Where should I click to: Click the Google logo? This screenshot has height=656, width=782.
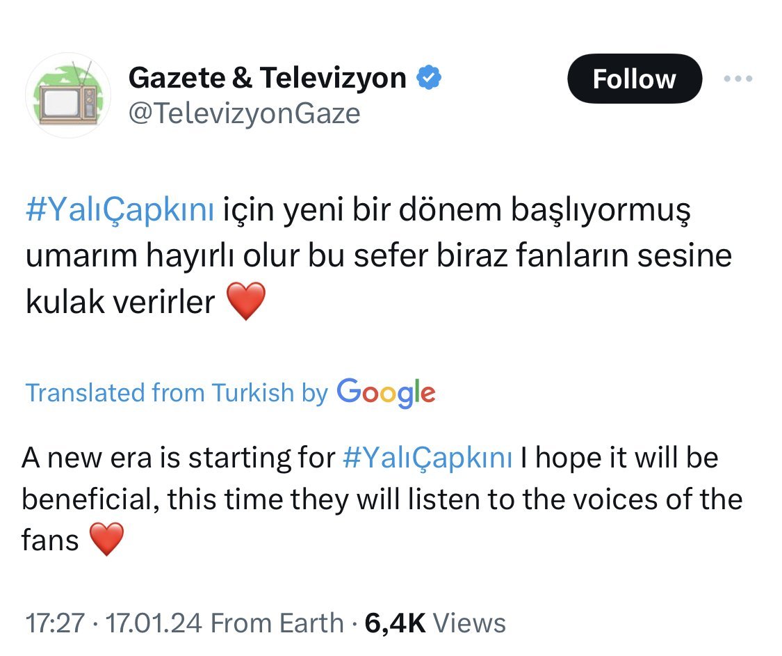pos(386,393)
